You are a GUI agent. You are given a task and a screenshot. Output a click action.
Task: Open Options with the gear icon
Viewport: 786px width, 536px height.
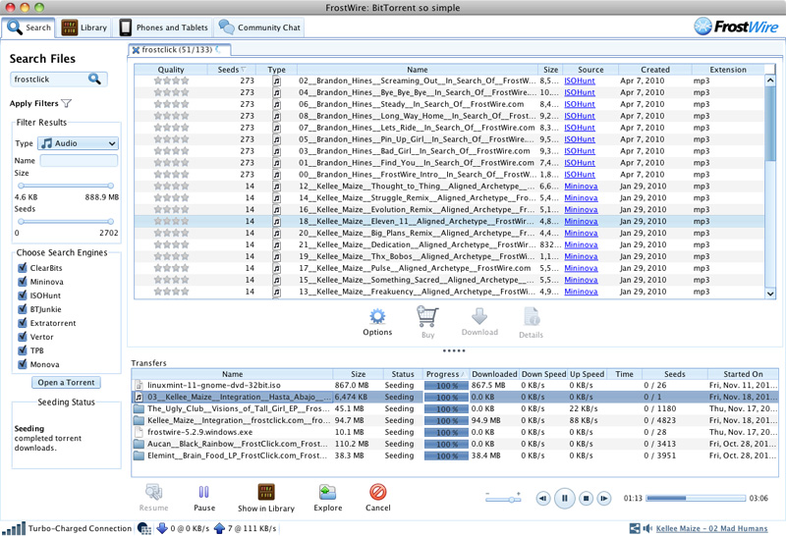[x=377, y=316]
